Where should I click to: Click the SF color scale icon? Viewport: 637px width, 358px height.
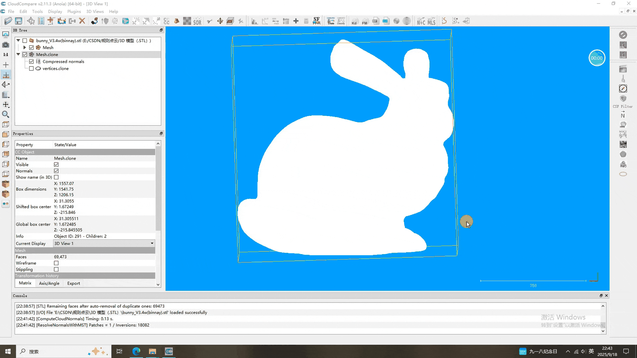point(316,21)
